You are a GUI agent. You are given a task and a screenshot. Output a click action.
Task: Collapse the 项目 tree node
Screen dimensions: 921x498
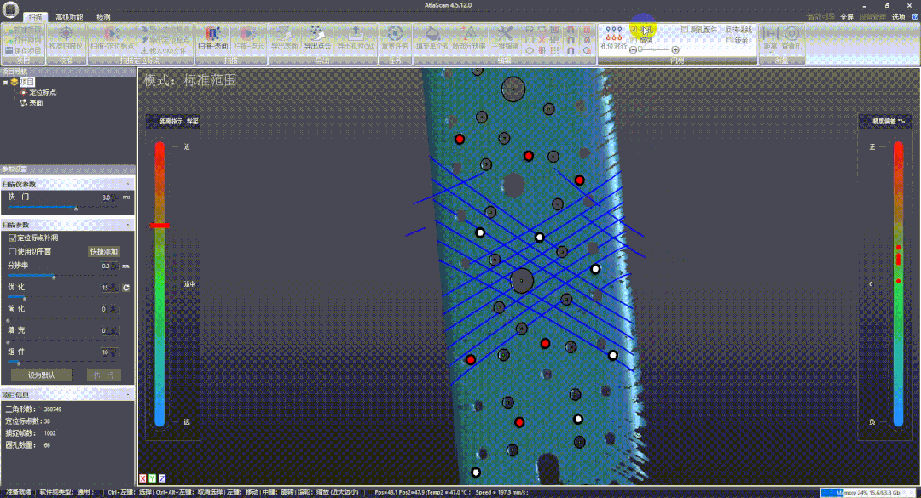pyautogui.click(x=5, y=83)
